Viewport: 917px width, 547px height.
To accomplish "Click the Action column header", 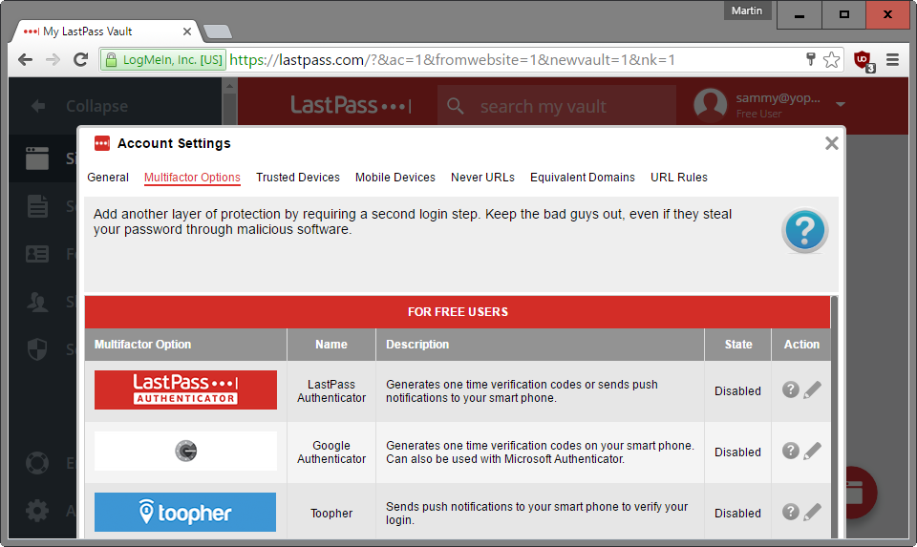I will (x=801, y=345).
